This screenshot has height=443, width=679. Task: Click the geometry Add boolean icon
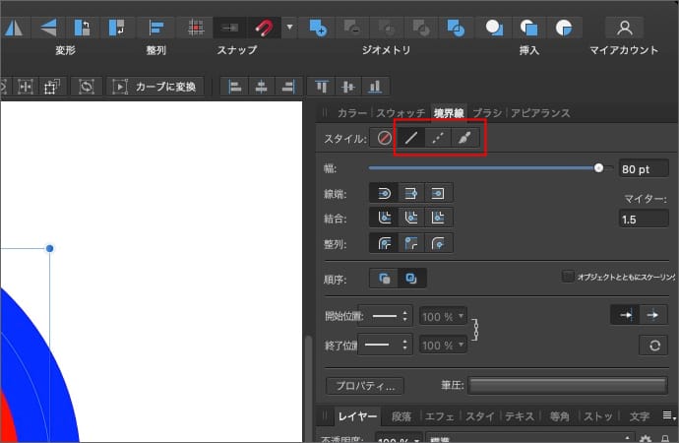tap(317, 27)
